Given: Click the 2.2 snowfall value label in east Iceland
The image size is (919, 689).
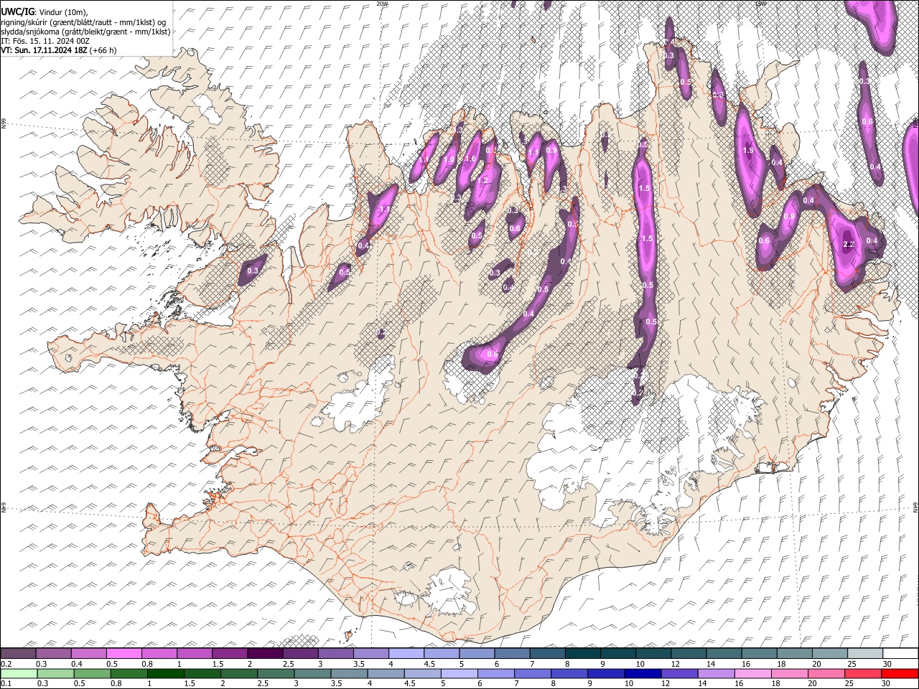Looking at the screenshot, I should (x=848, y=245).
